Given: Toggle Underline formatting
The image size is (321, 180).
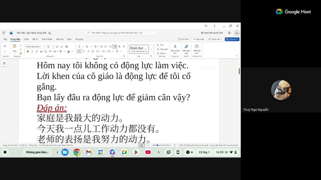Looking at the screenshot, I should pos(37,51).
